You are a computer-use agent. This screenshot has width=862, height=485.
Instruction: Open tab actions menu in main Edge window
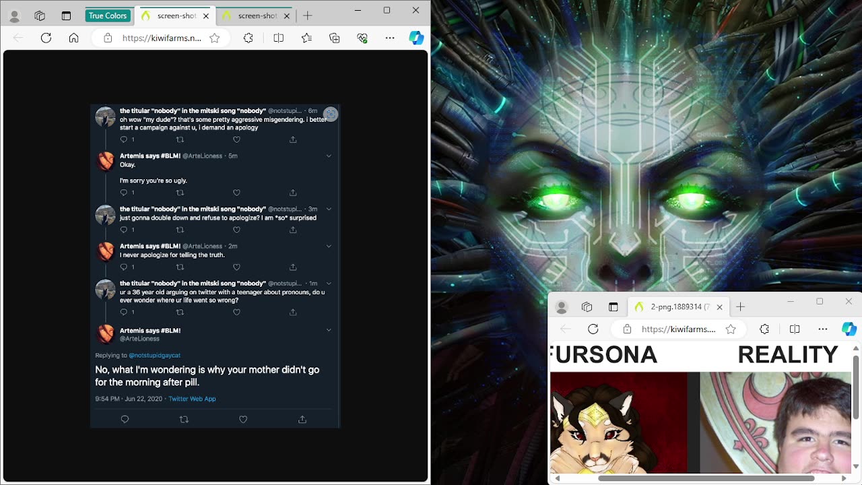(66, 15)
